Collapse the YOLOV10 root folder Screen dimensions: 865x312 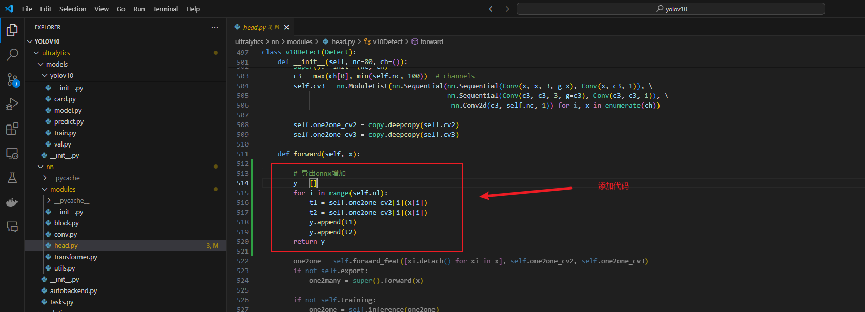pos(126,41)
